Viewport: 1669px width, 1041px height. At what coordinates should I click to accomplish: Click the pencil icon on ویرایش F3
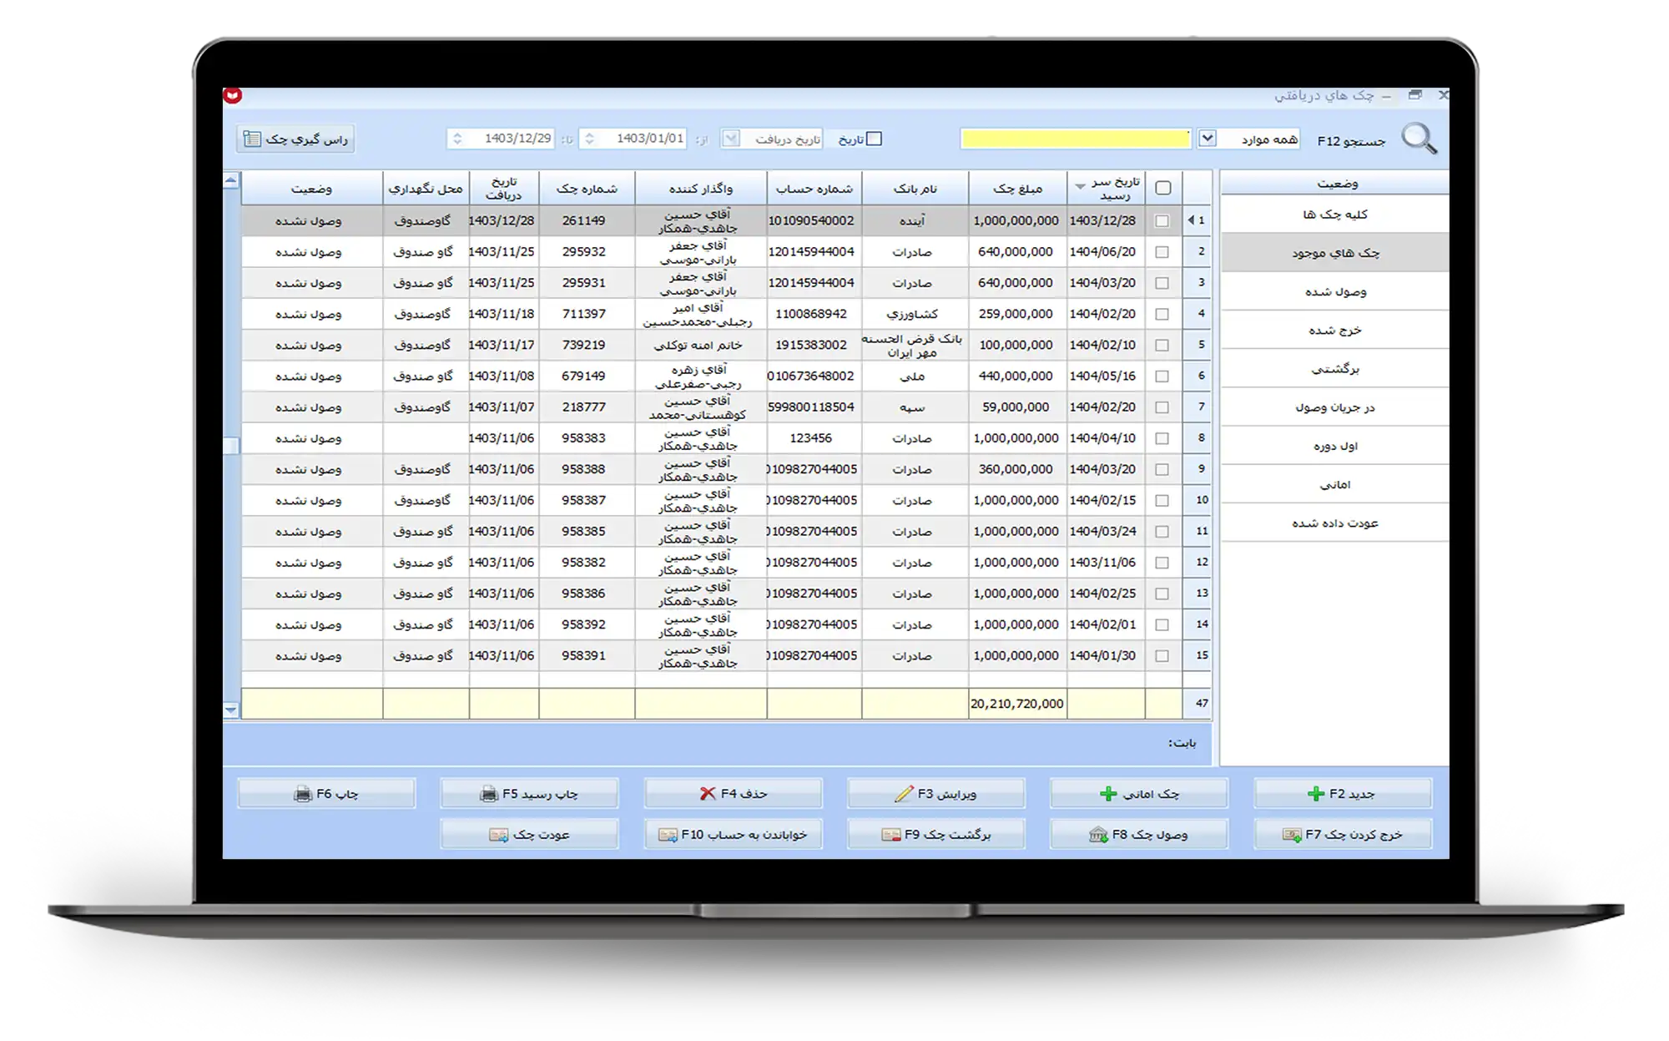click(x=904, y=794)
